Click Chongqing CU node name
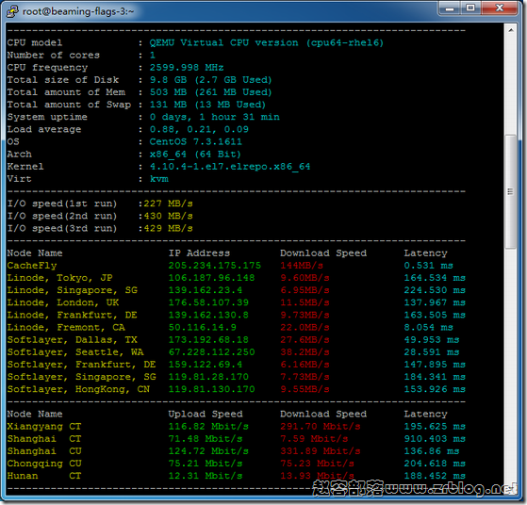 tap(44, 464)
